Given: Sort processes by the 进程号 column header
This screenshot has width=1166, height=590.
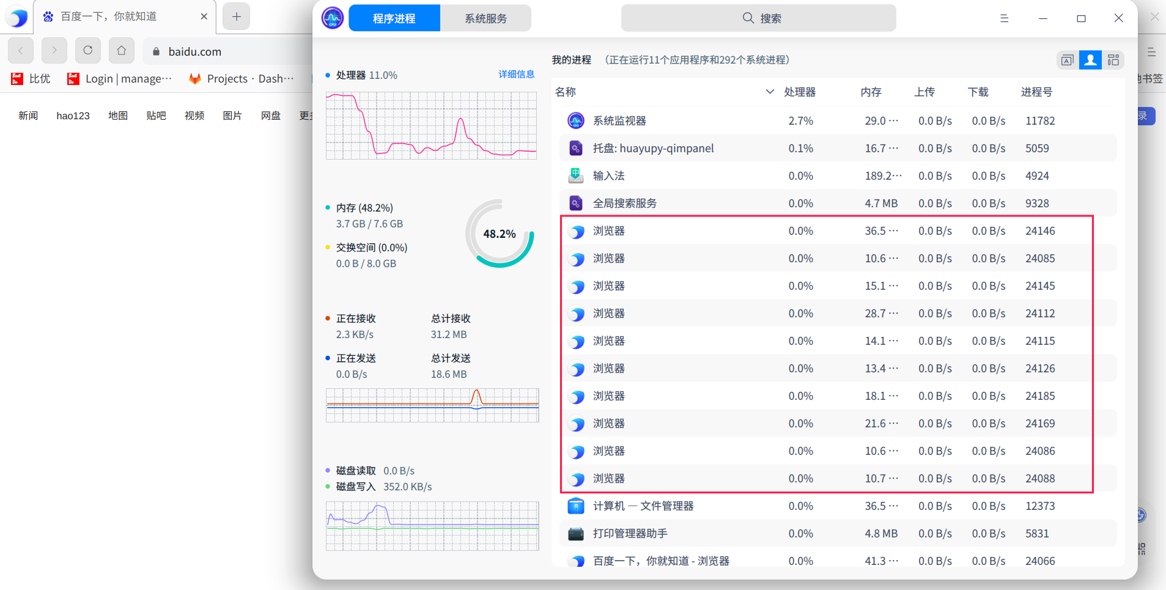Looking at the screenshot, I should [x=1037, y=92].
